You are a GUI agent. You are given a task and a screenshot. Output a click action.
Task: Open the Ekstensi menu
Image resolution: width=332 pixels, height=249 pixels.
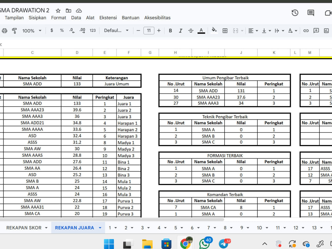108,18
